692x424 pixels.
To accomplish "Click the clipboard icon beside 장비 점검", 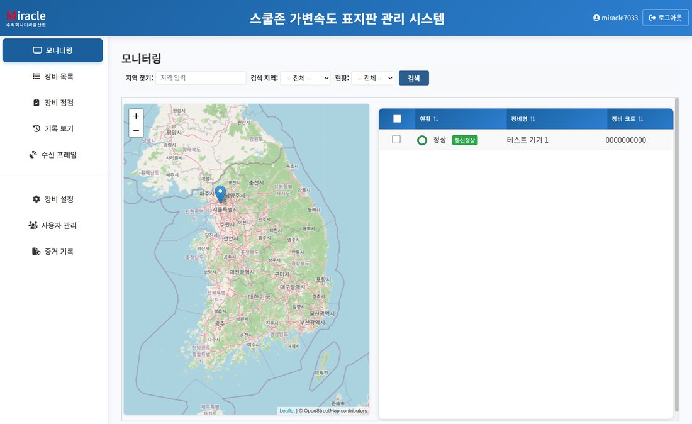I will pos(36,103).
